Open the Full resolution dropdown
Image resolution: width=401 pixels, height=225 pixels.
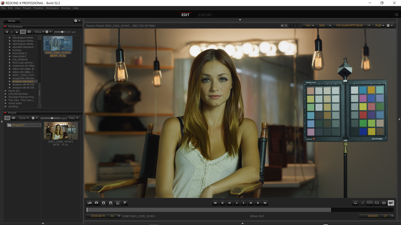click(308, 26)
